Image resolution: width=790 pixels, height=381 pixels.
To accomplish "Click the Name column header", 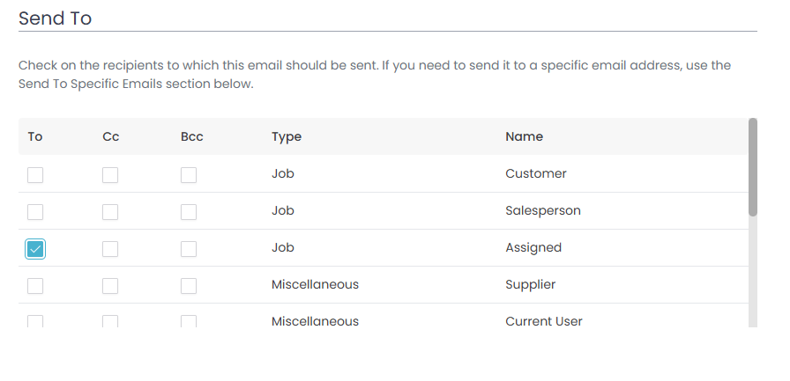I will 524,136.
